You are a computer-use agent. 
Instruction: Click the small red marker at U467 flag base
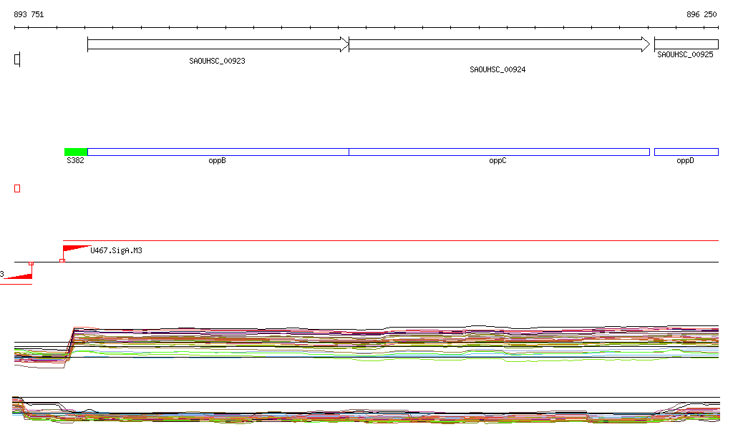[x=62, y=260]
